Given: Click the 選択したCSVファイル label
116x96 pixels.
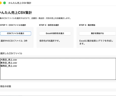Looking at the screenshot, I should click(11, 53).
